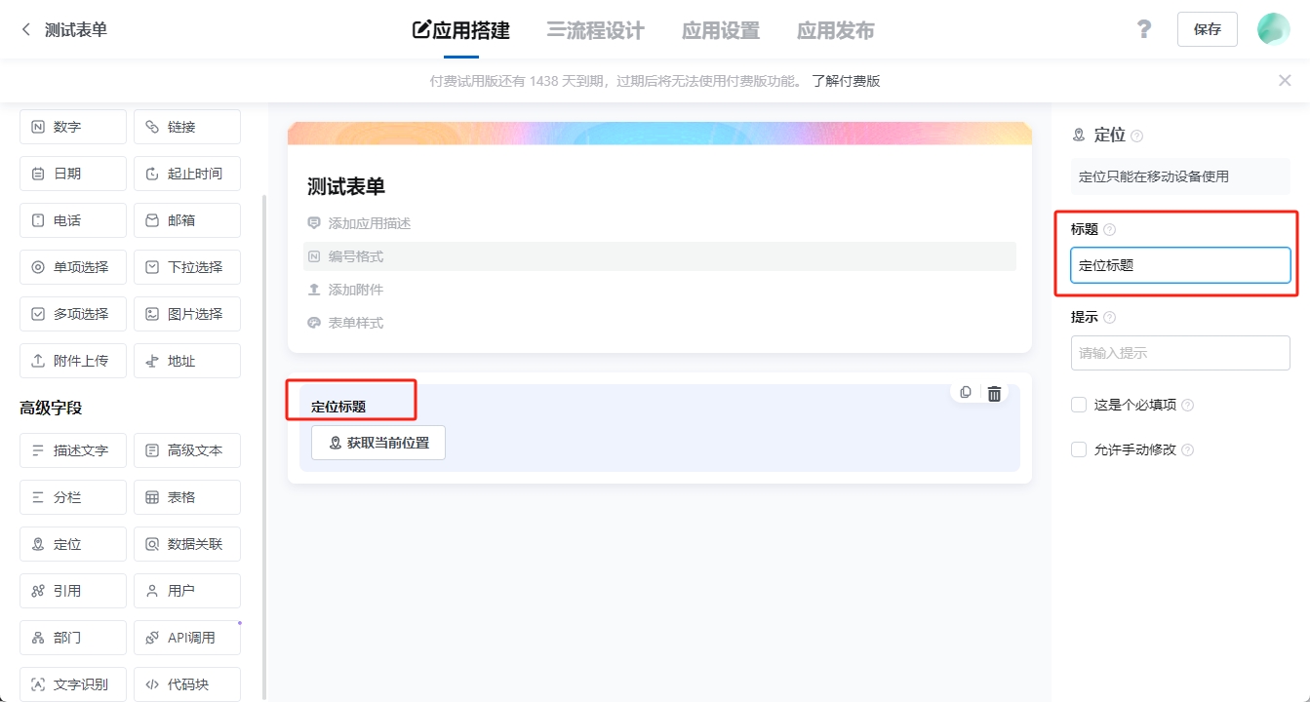This screenshot has height=702, width=1310.
Task: Click the help question mark icon in header
Action: coord(1144,29)
